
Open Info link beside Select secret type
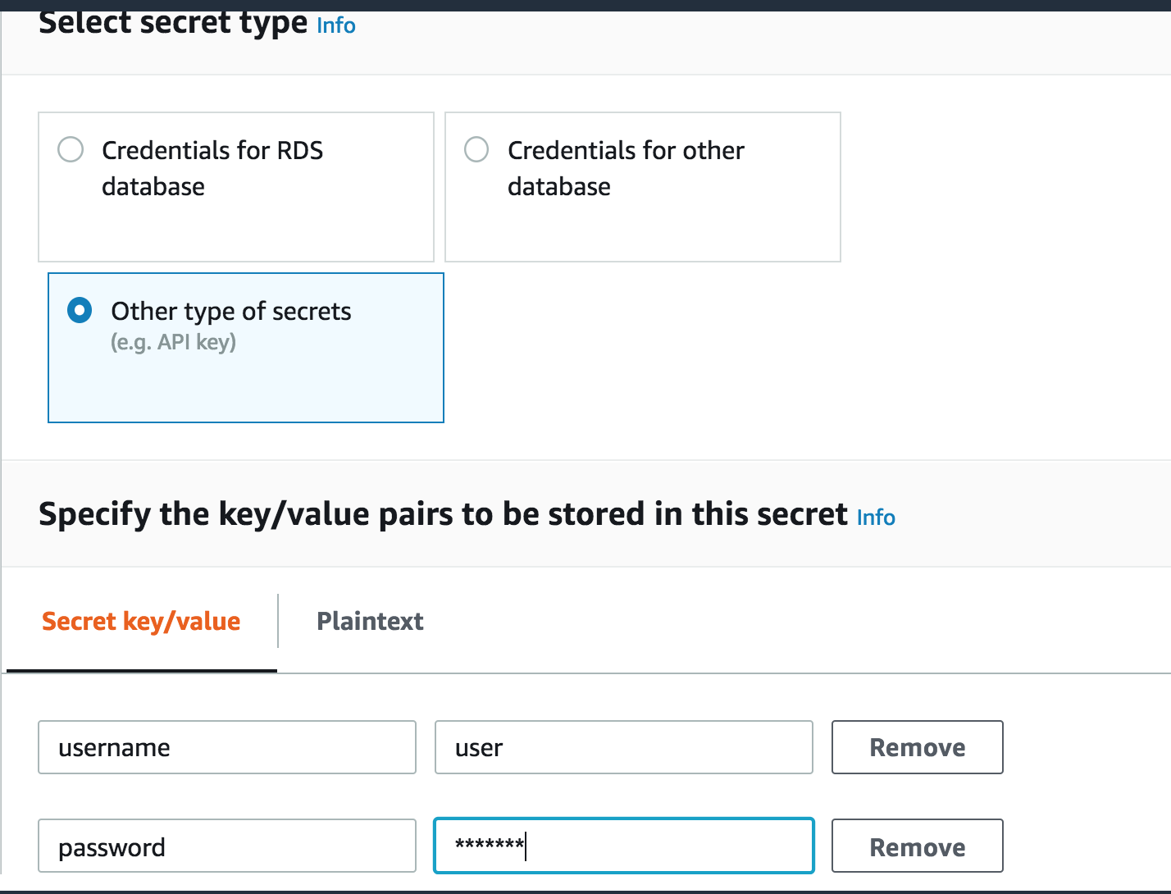coord(336,25)
